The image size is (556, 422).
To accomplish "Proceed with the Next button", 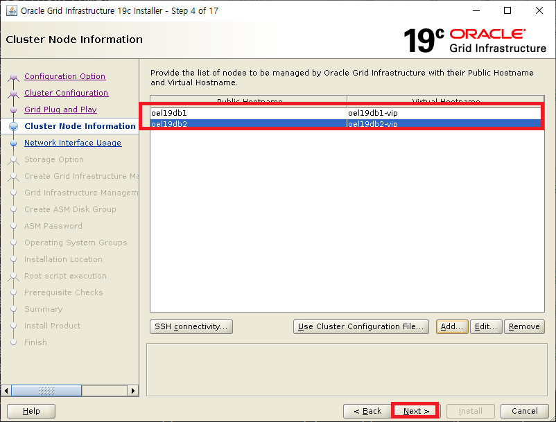I will 415,412.
